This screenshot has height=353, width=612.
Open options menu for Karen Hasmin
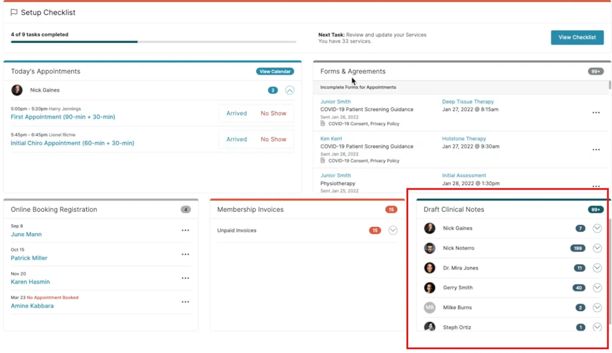tap(186, 278)
